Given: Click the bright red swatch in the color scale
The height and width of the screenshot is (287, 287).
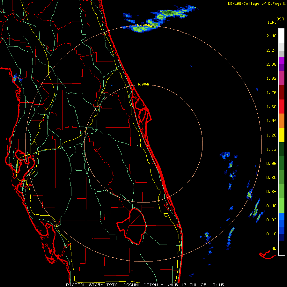Looking at the screenshot, I should click(282, 107).
